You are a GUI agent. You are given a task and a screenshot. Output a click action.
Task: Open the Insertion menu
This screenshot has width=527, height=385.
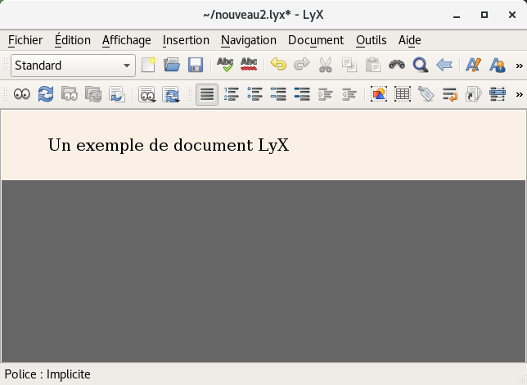tap(186, 40)
